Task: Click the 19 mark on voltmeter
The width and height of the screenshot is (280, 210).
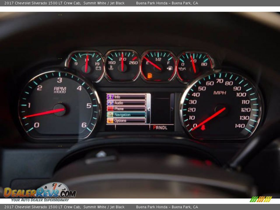Action: point(97,64)
